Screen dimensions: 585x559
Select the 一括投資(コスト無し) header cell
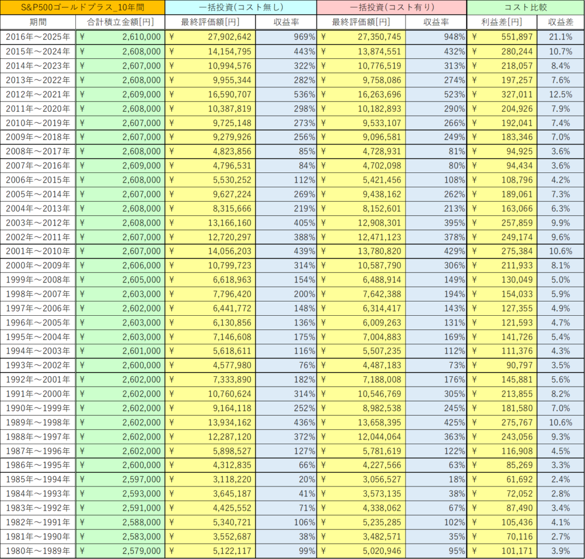(241, 7)
